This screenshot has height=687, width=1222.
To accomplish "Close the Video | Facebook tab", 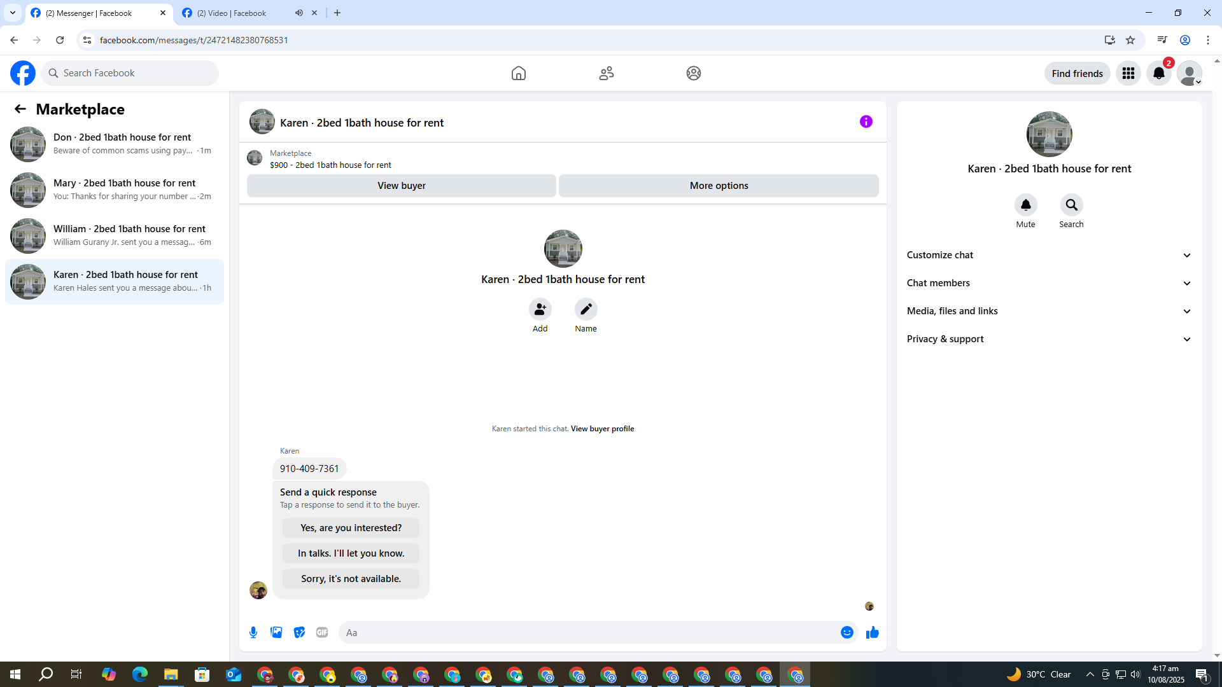I will click(x=314, y=13).
